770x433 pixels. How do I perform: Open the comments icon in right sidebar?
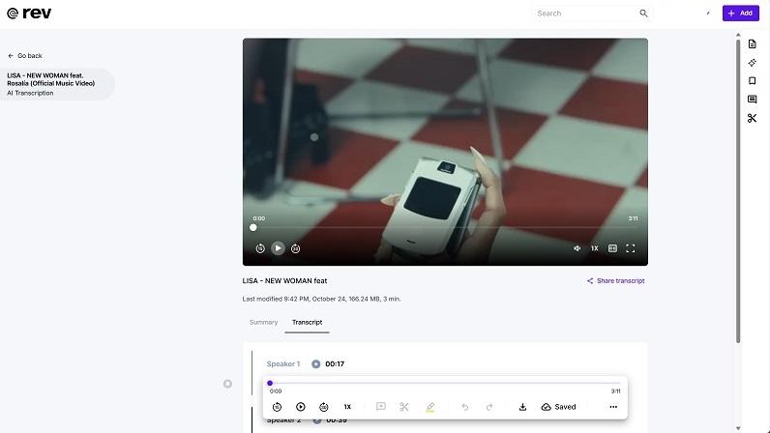(752, 100)
